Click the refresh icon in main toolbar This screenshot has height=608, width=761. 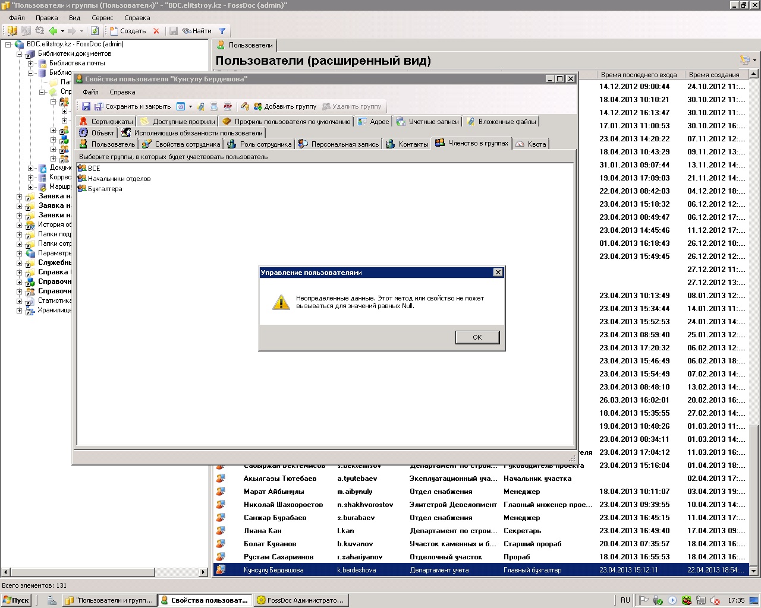(95, 31)
